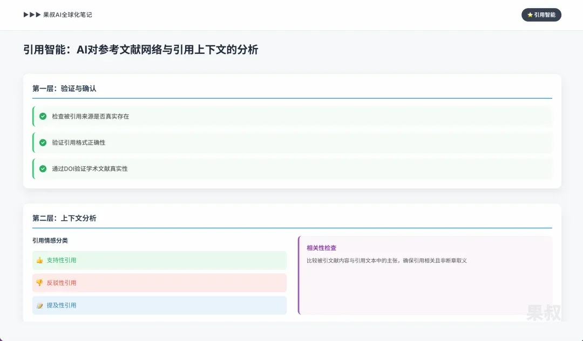Select the 第一层：验证与确认 section heading

pos(64,88)
